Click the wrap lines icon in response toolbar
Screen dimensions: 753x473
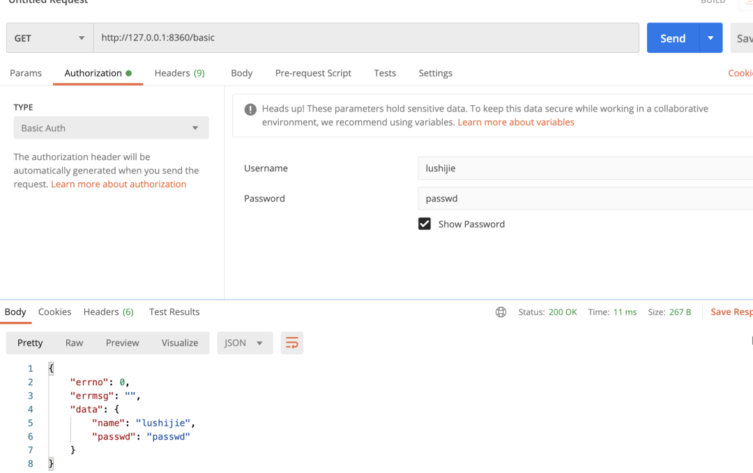292,343
